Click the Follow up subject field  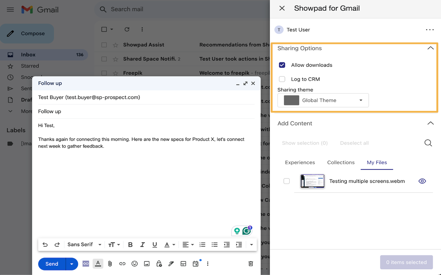(103, 111)
